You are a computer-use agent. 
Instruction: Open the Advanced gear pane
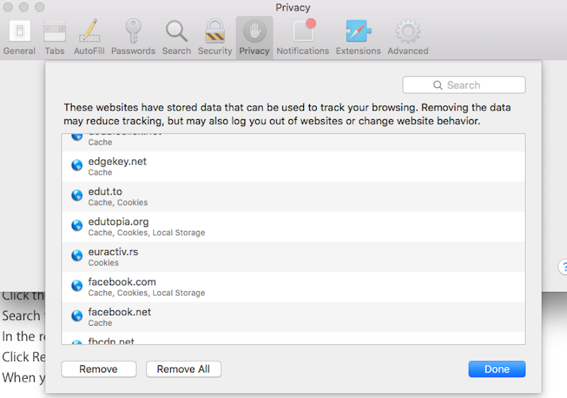(x=408, y=38)
